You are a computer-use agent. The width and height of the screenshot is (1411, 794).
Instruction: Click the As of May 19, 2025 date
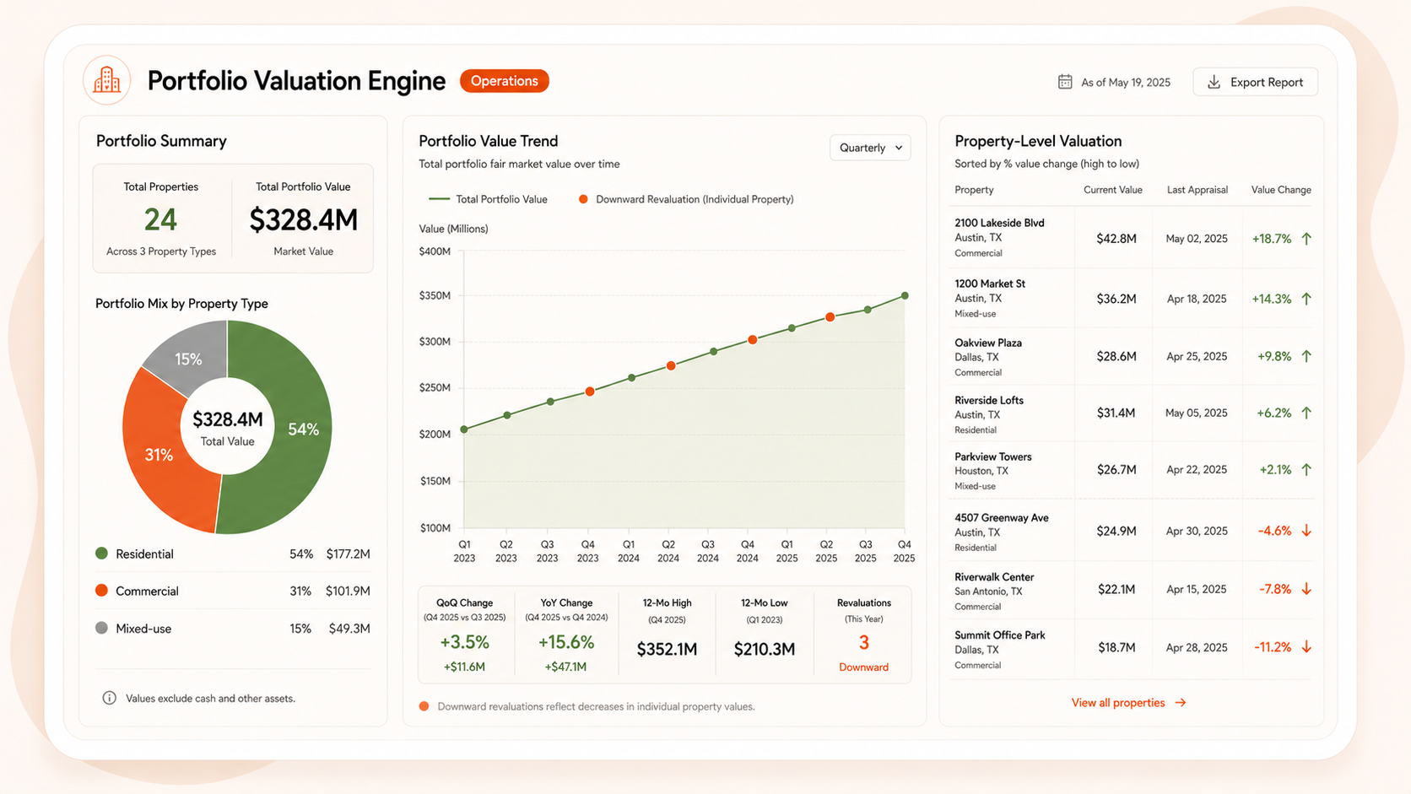(1126, 83)
